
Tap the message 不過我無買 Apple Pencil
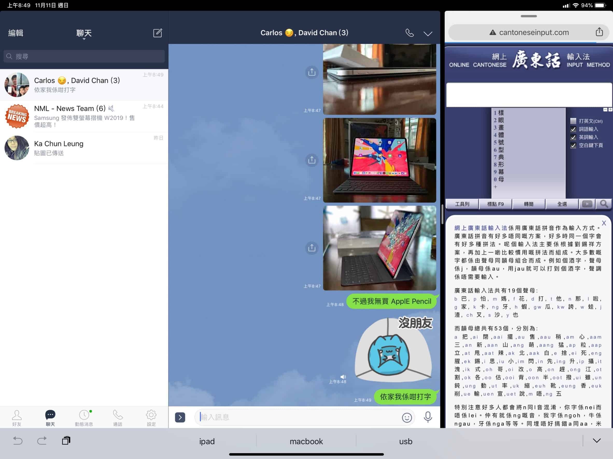[392, 301]
